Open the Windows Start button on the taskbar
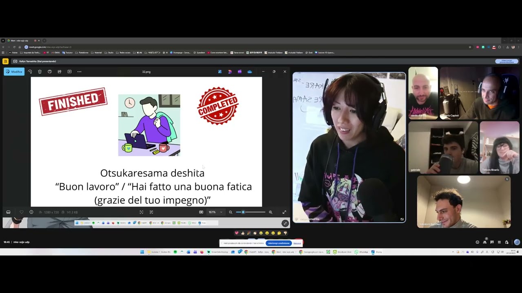522x293 pixels. pos(142,252)
